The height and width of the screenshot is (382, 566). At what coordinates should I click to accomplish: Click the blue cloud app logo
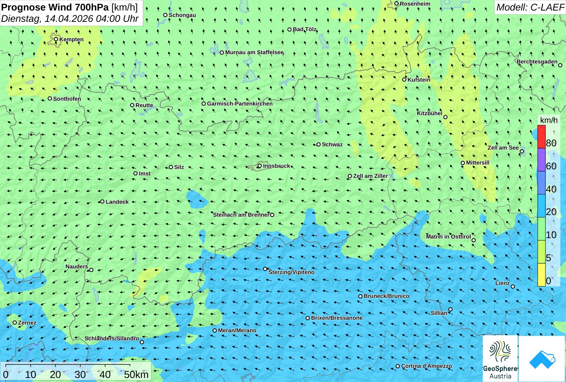tap(542, 359)
